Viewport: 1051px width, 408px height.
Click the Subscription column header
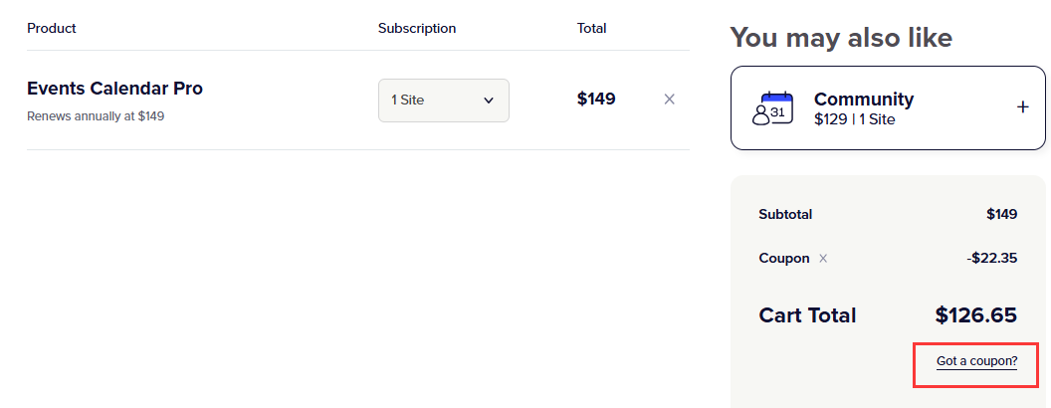pos(417,28)
